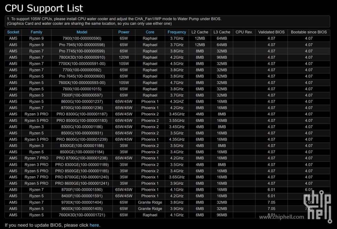Select the 7600X3D(100-000001721) model cell
Image resolution: width=337 pixels, height=229 pixels.
pyautogui.click(x=82, y=215)
